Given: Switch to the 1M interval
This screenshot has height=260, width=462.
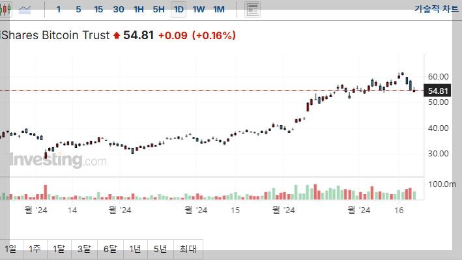Looking at the screenshot, I should 219,9.
